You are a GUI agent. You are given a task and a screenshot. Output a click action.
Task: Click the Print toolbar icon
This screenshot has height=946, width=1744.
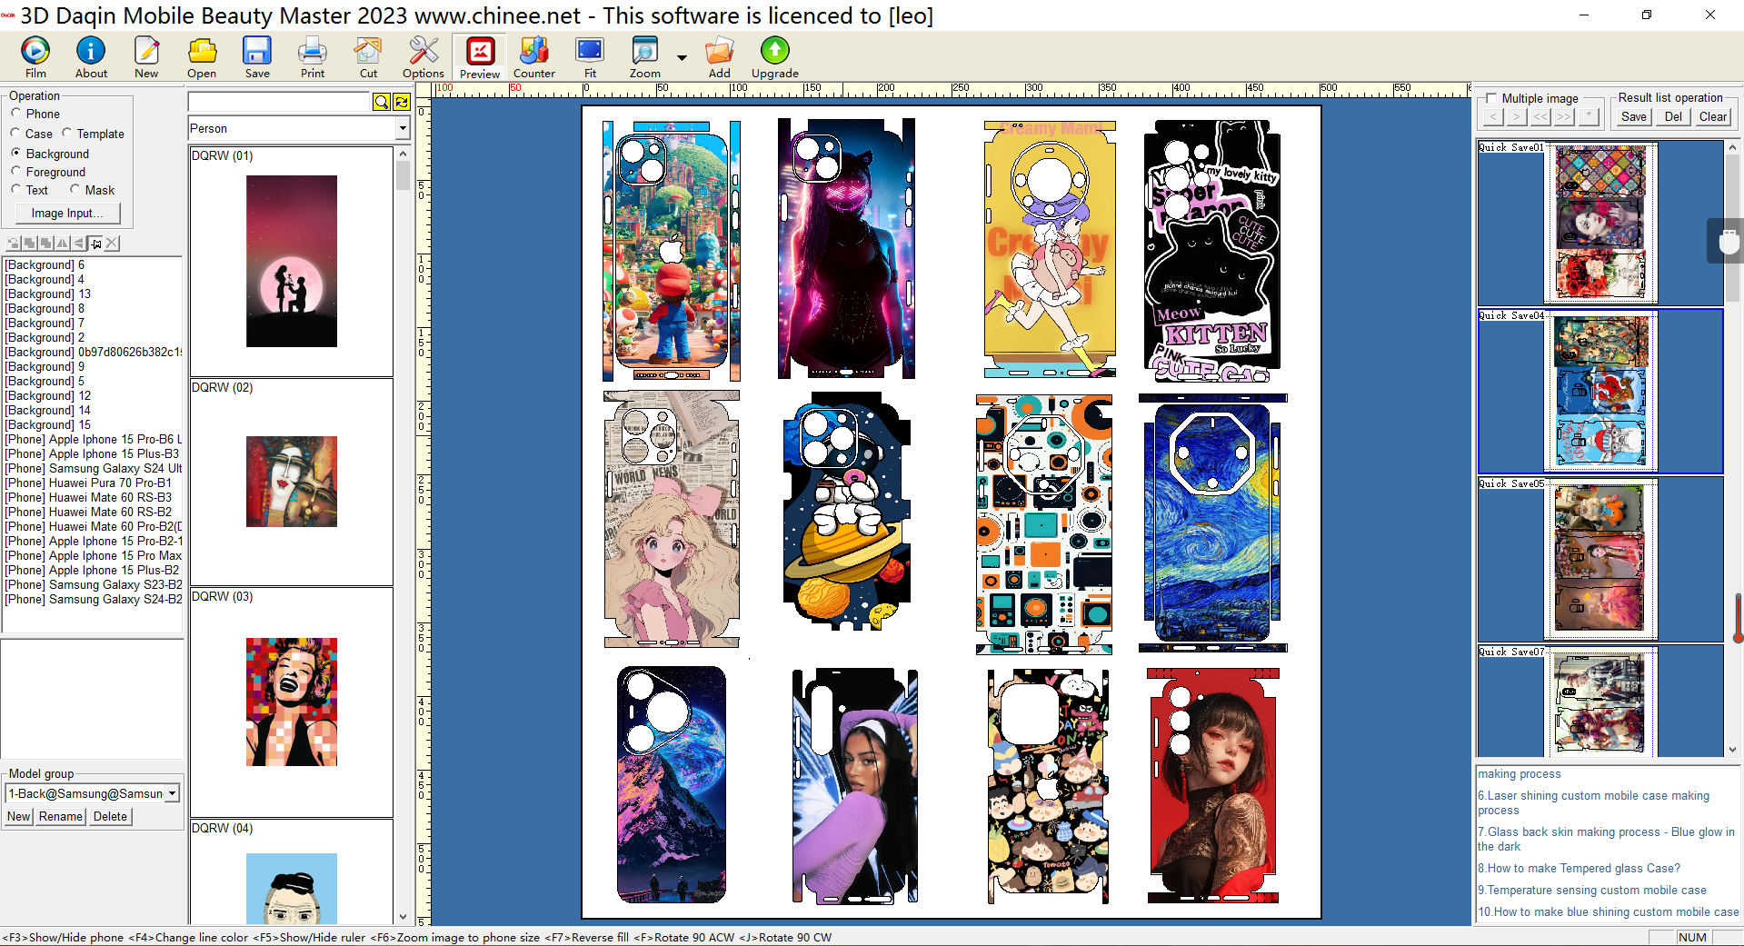(x=313, y=57)
